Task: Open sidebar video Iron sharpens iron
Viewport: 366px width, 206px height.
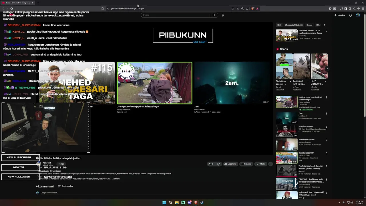Action: pos(287,131)
